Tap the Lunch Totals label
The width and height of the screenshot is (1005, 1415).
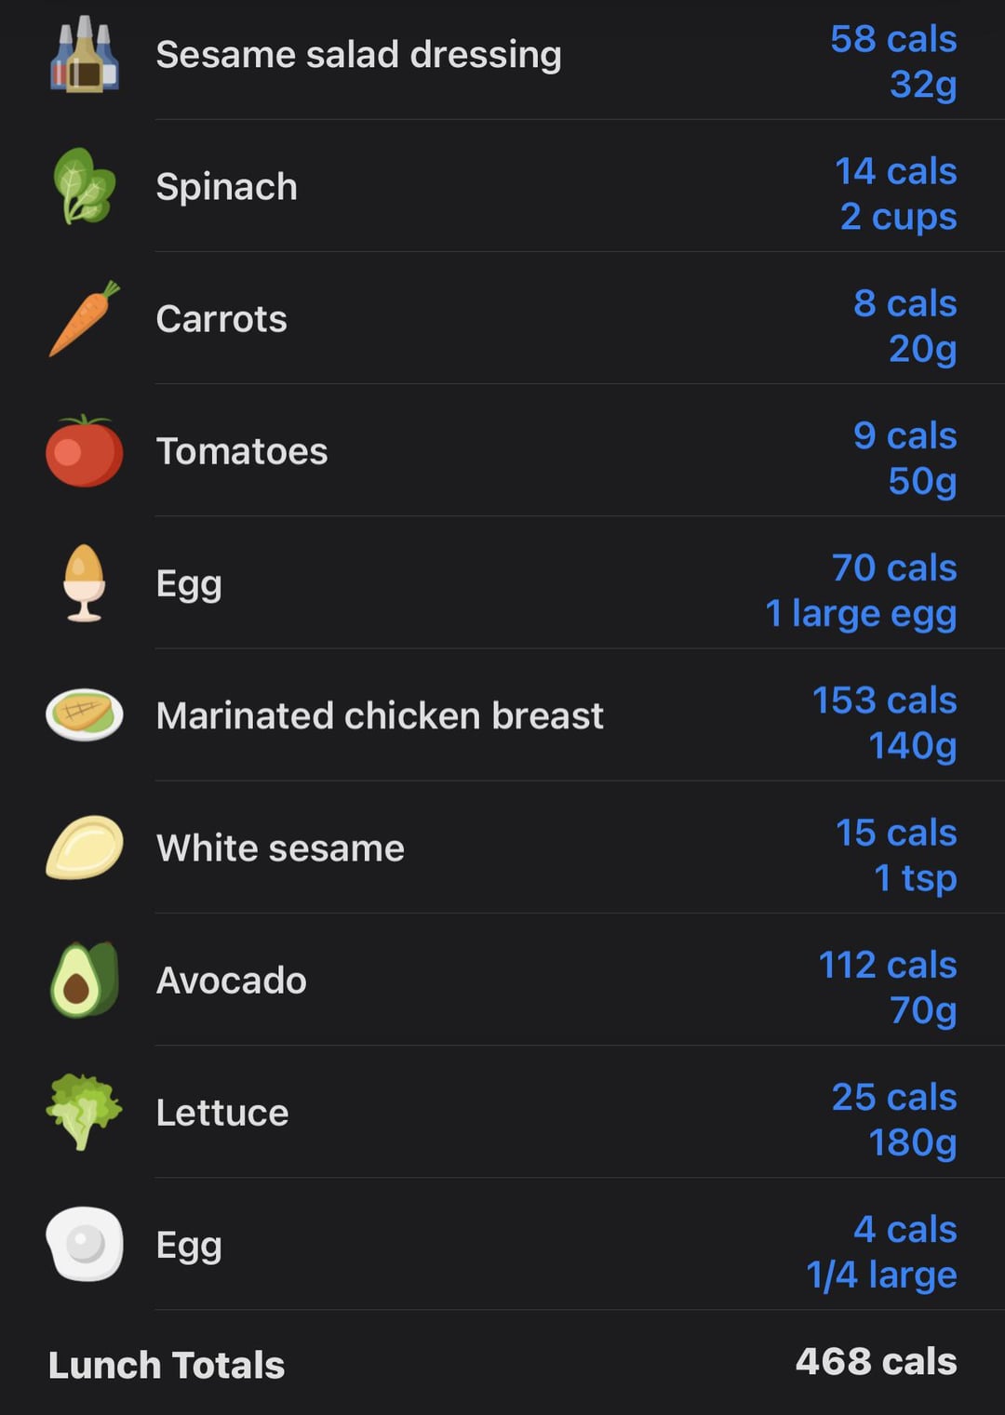point(167,1365)
